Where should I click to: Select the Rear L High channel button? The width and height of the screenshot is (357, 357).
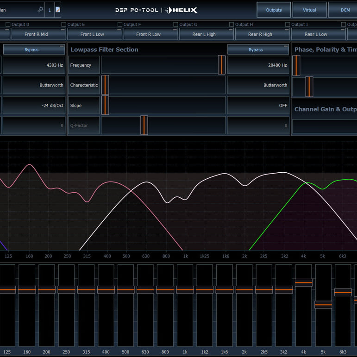click(x=204, y=34)
